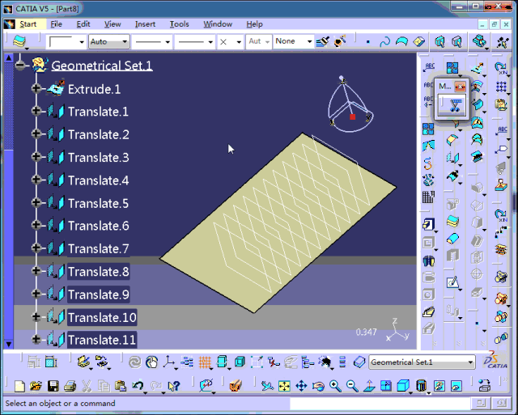Open the View menu
This screenshot has height=415, width=518.
113,24
